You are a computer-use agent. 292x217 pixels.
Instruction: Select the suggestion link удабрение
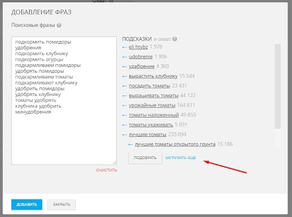[x=141, y=66]
